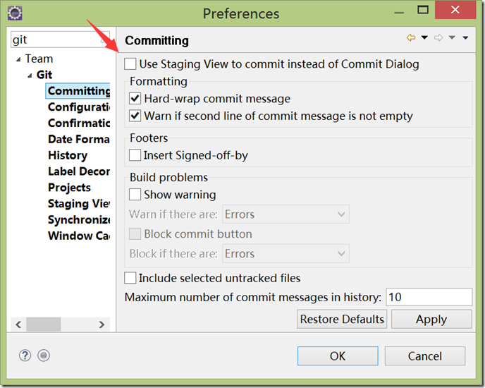
Task: Click the Eclipse window icon in title bar
Action: point(15,13)
